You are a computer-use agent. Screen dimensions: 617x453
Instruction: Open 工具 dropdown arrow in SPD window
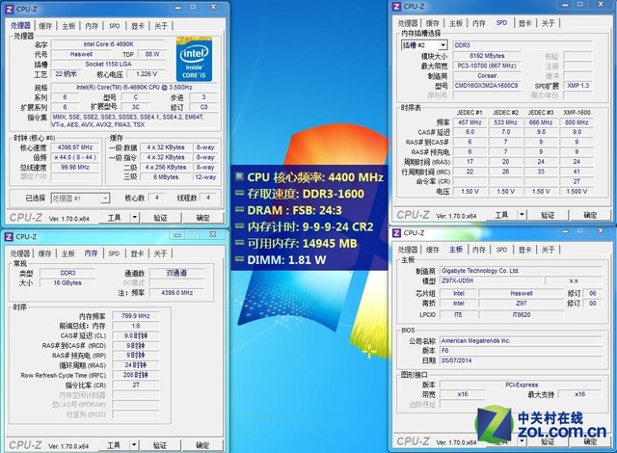point(522,215)
